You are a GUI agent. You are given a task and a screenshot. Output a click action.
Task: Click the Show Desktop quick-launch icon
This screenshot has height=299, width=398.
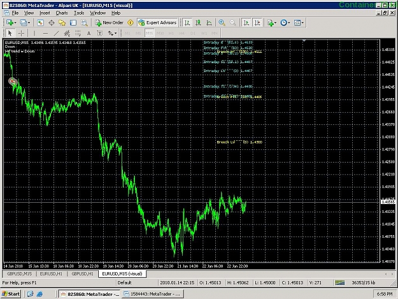pyautogui.click(x=31, y=294)
